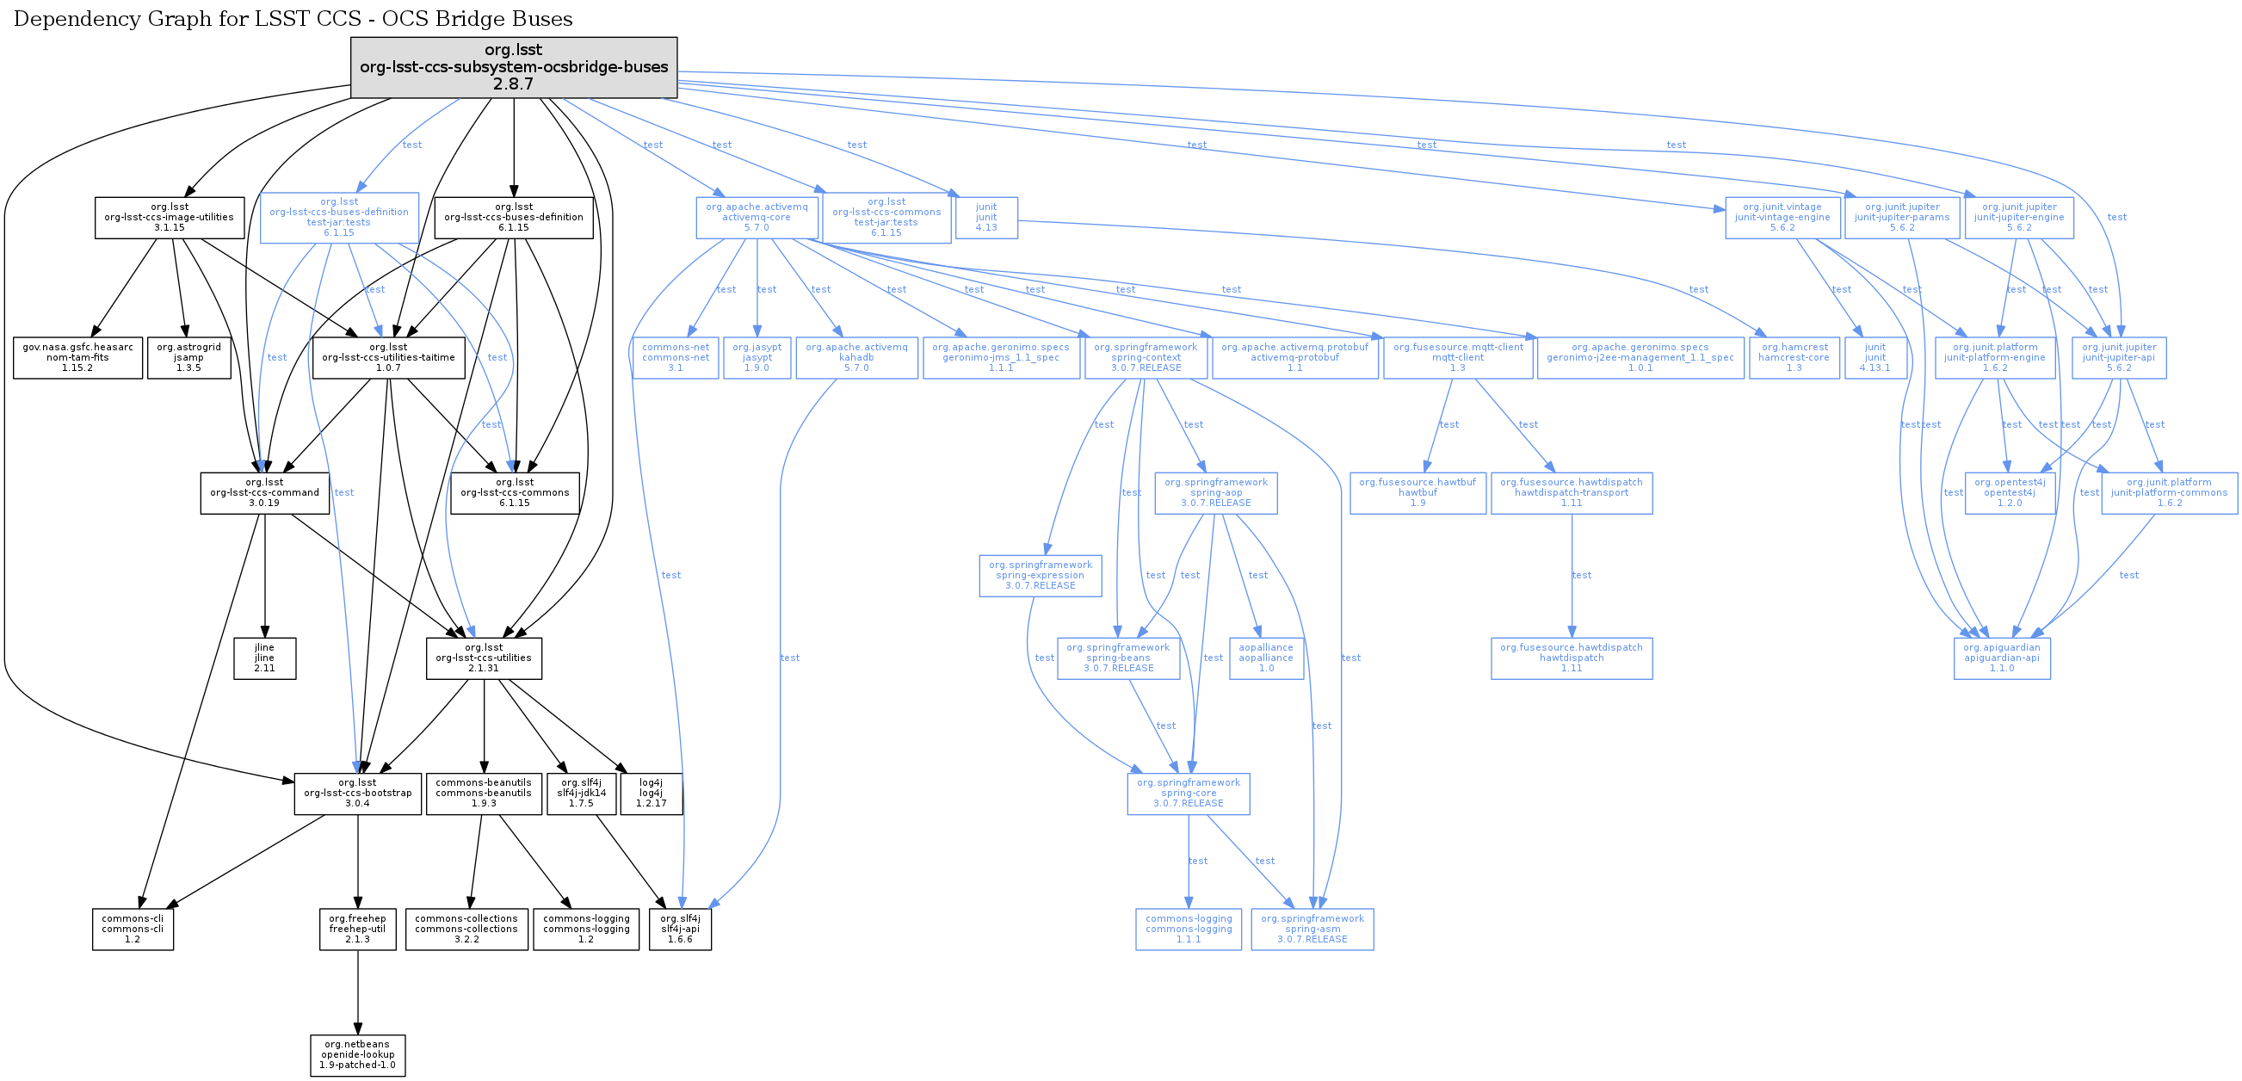Select the org-lsst-ccs-utilities-taitime 1.0.7 node
Image resolution: width=2242 pixels, height=1081 pixels.
(x=388, y=358)
